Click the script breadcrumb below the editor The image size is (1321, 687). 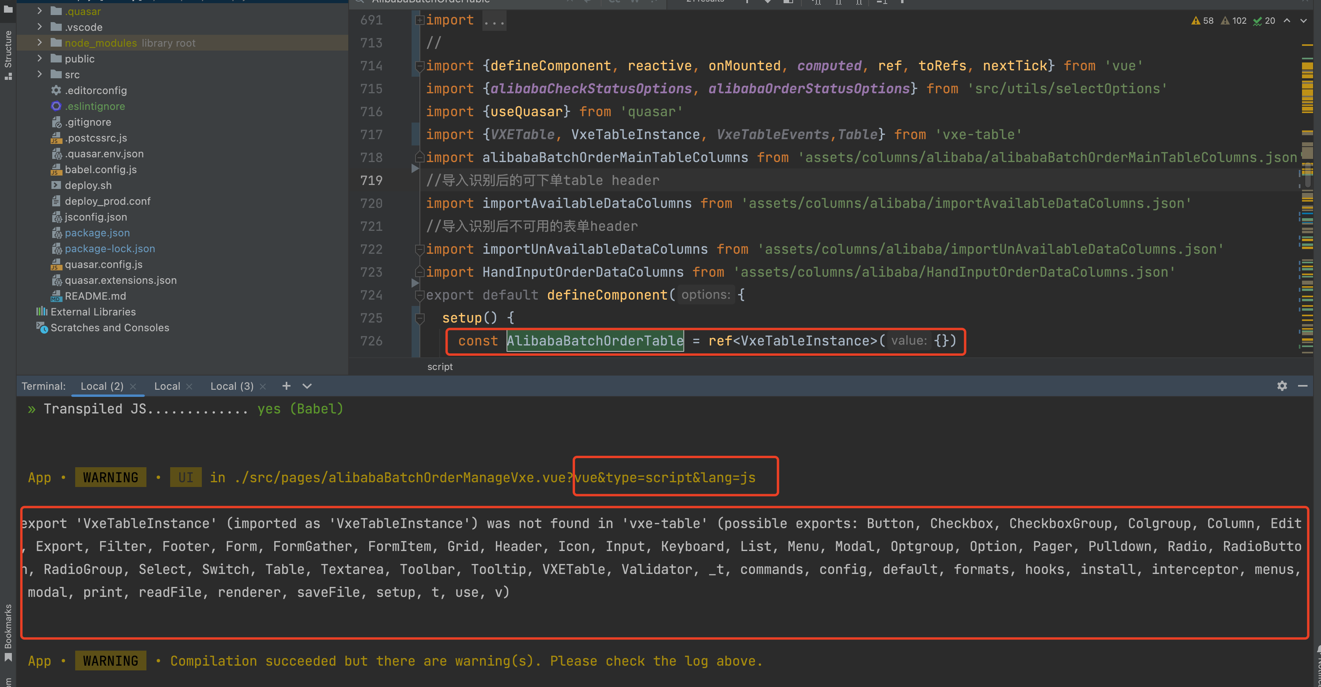coord(440,366)
